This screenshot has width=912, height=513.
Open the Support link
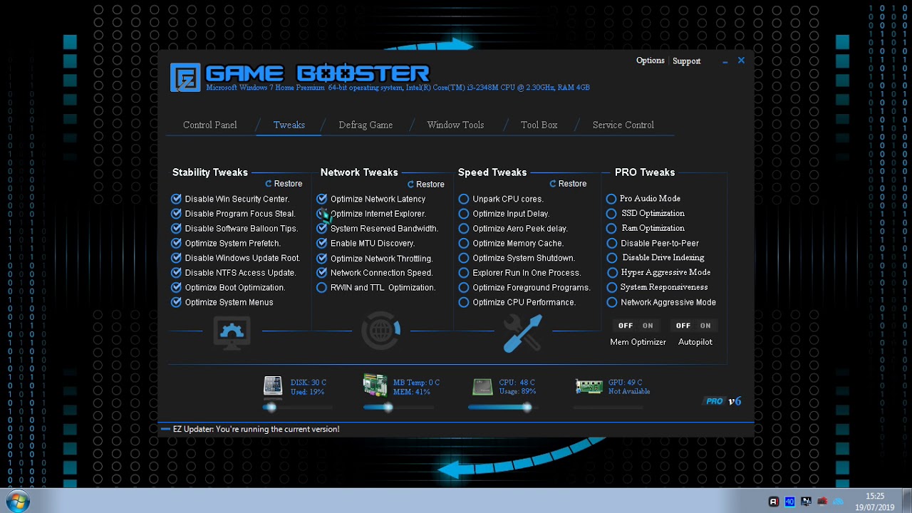pos(687,61)
